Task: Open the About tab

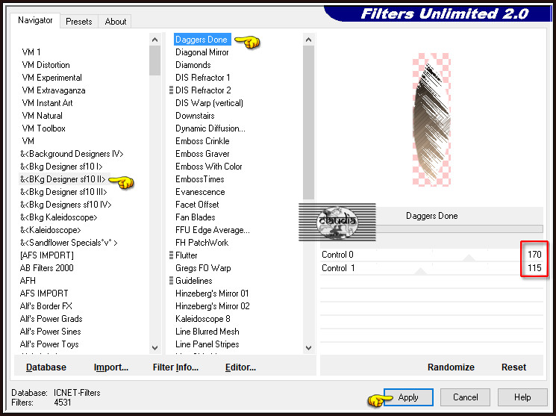Action: [116, 22]
